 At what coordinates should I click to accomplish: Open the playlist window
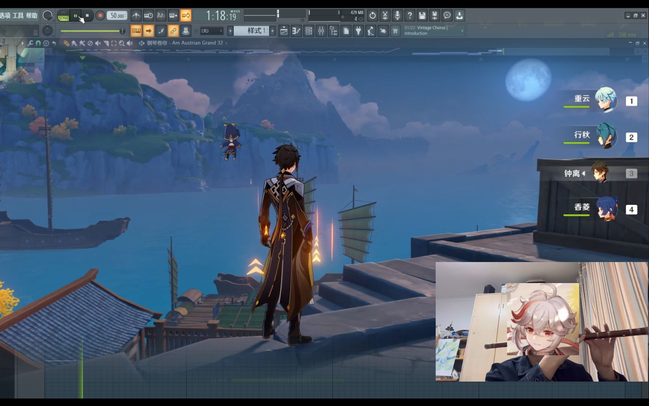[x=284, y=31]
